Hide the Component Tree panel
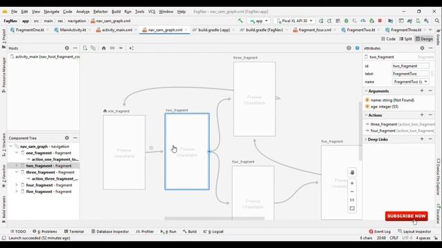 (x=75, y=138)
